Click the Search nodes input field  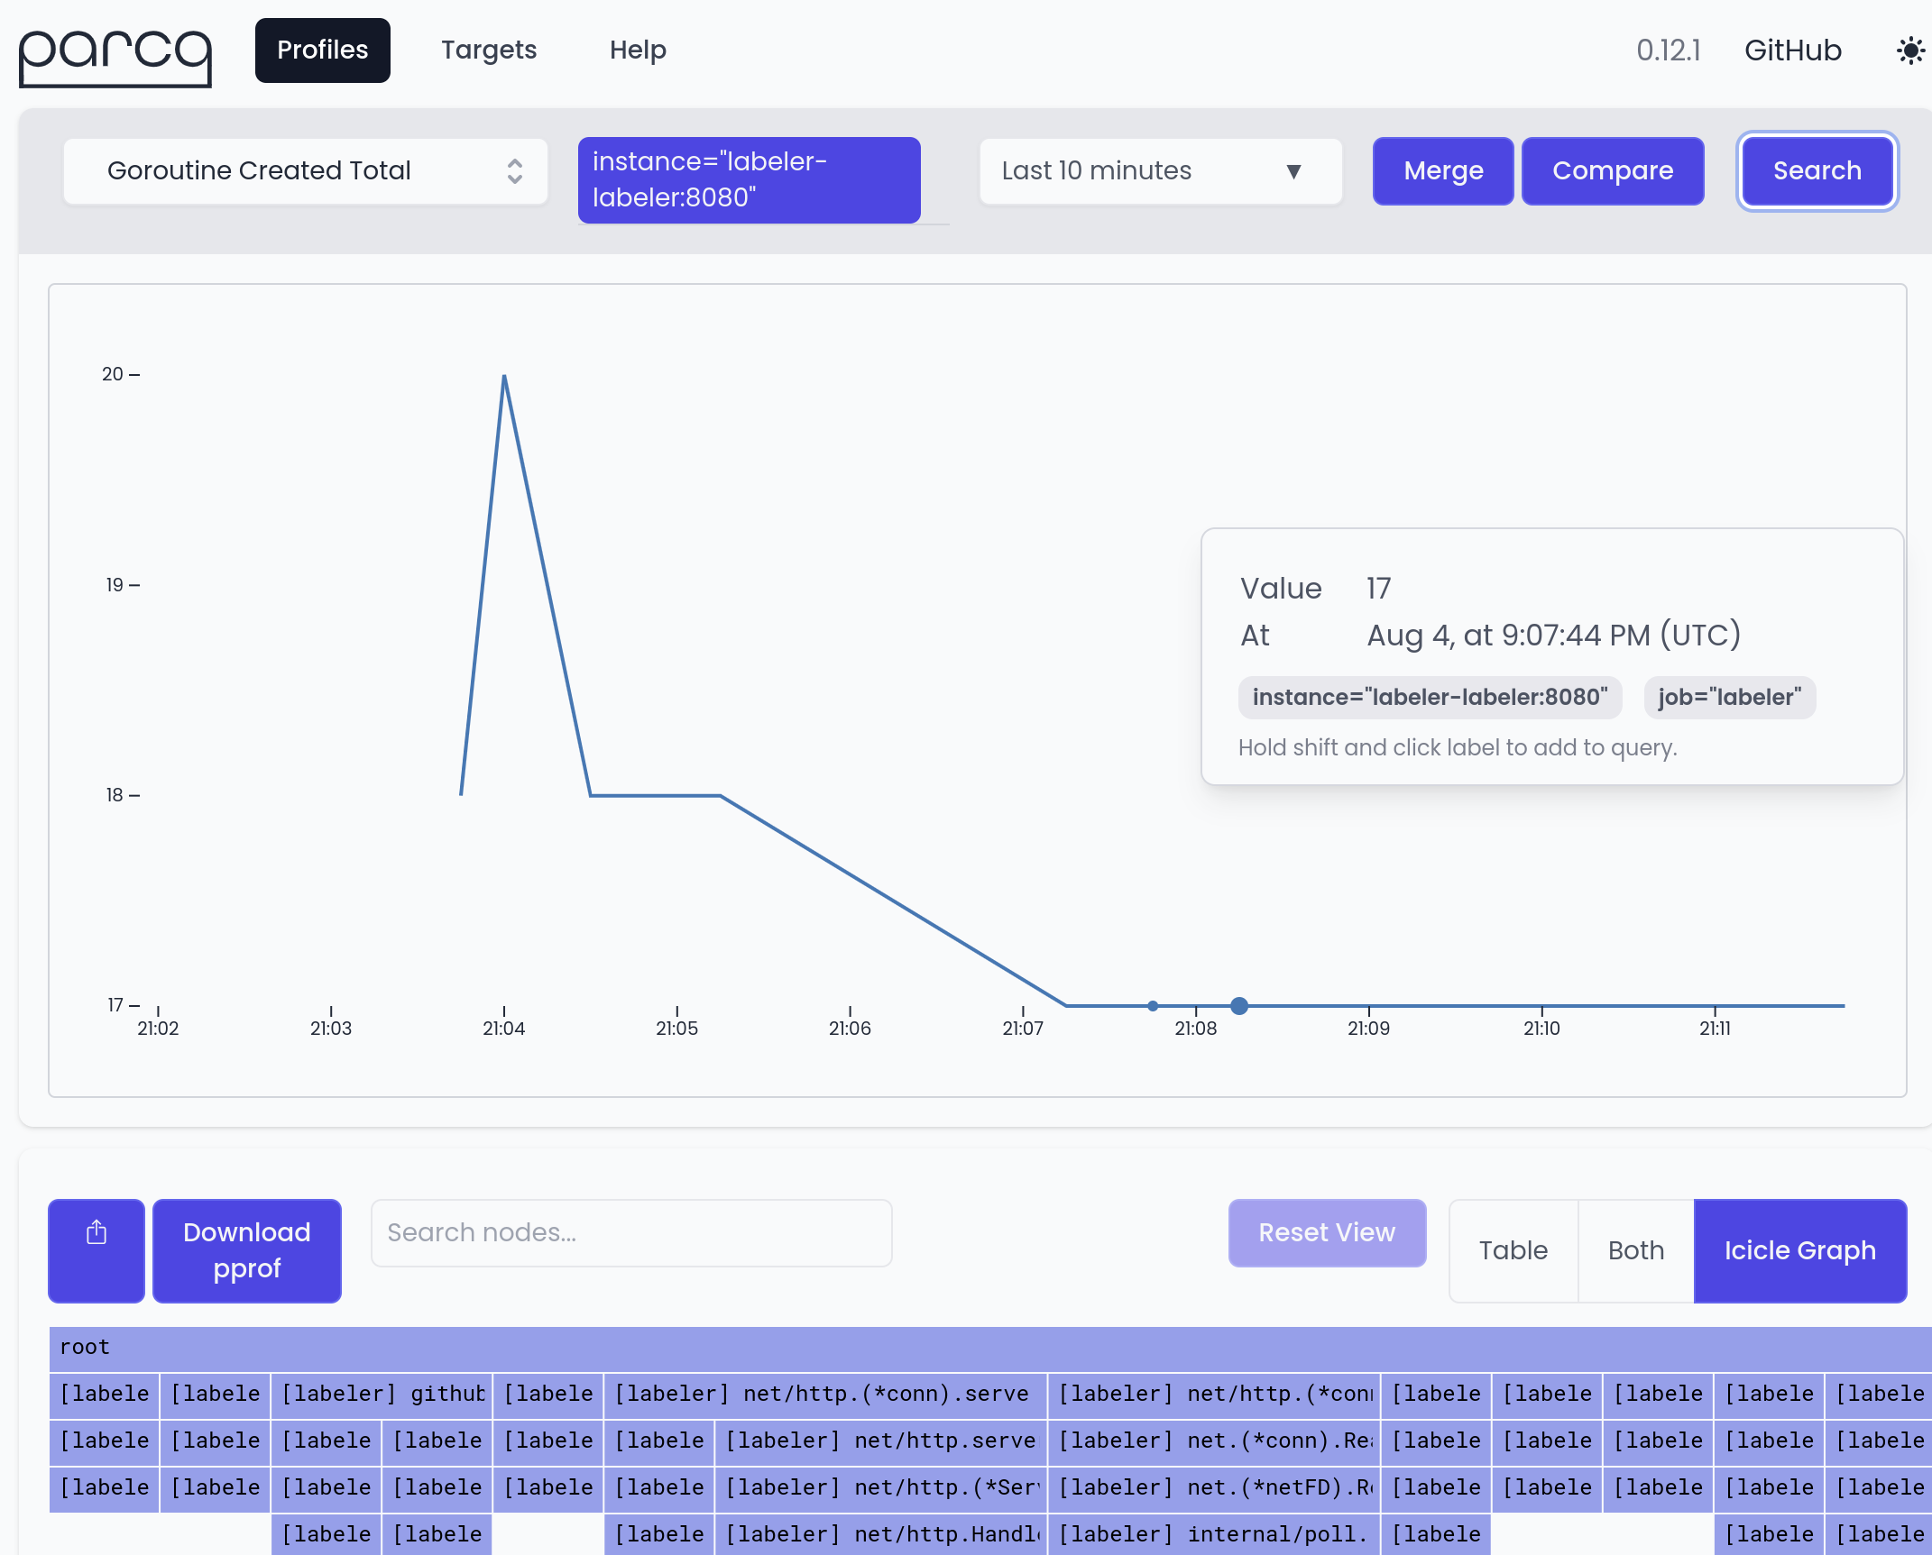tap(630, 1232)
